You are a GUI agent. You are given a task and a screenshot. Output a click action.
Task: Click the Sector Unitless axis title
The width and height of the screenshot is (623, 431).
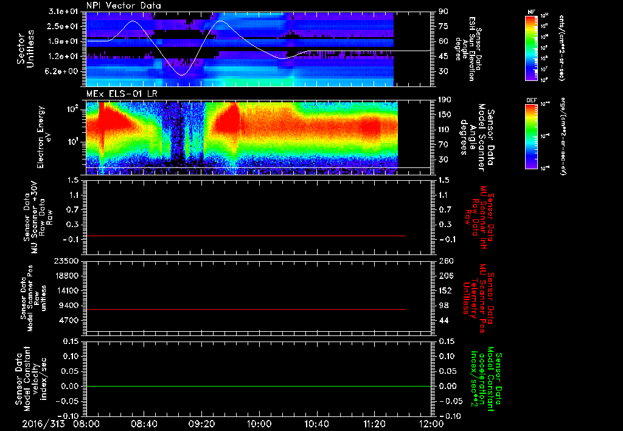[26, 49]
